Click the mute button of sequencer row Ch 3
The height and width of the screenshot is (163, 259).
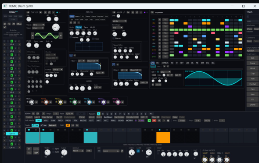pos(159,26)
